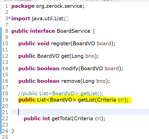Click 'org.zerock.service;' text on line 1
The width and height of the screenshot is (149, 139).
pos(60,6)
